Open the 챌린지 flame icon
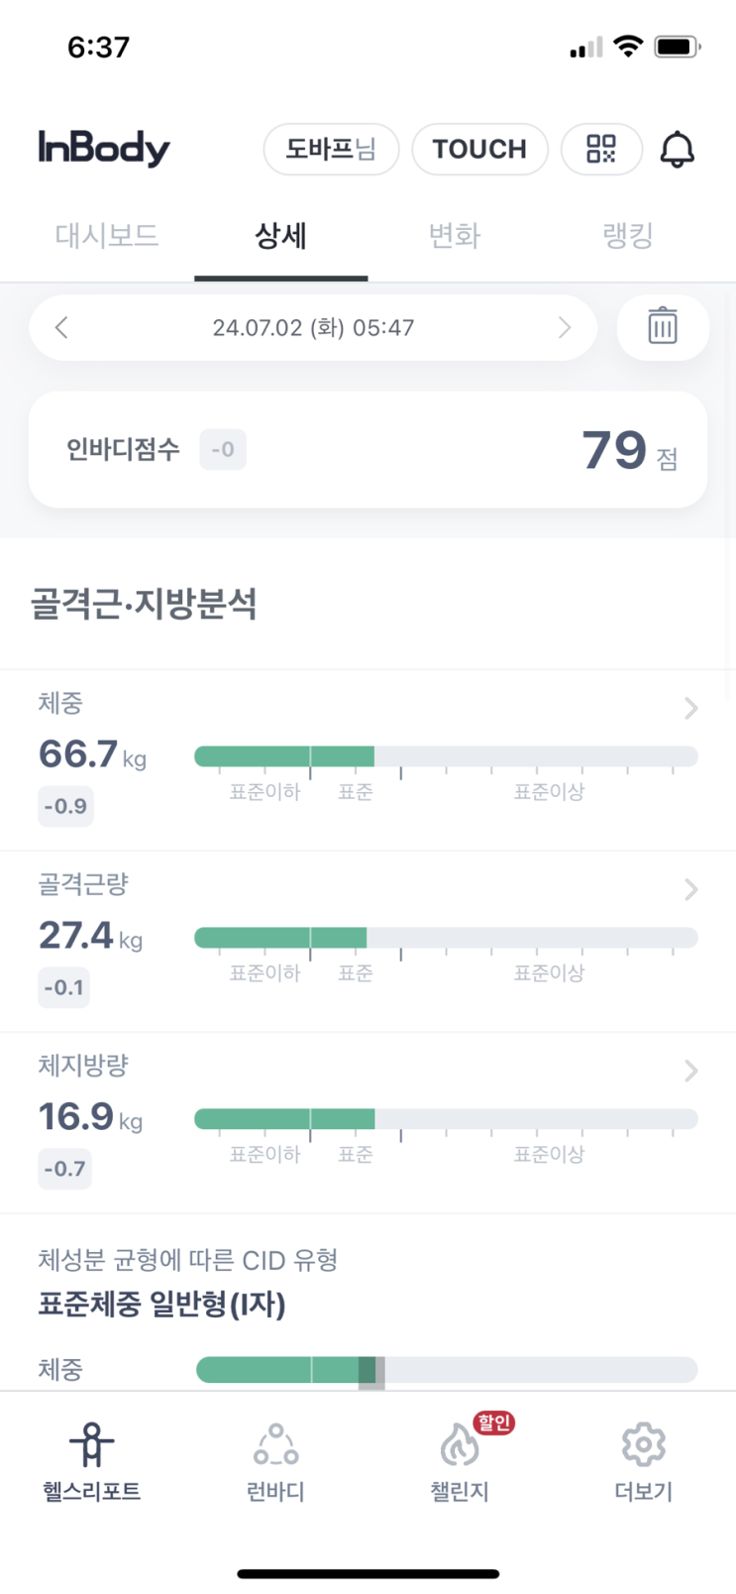Image resolution: width=736 pixels, height=1594 pixels. pyautogui.click(x=459, y=1447)
